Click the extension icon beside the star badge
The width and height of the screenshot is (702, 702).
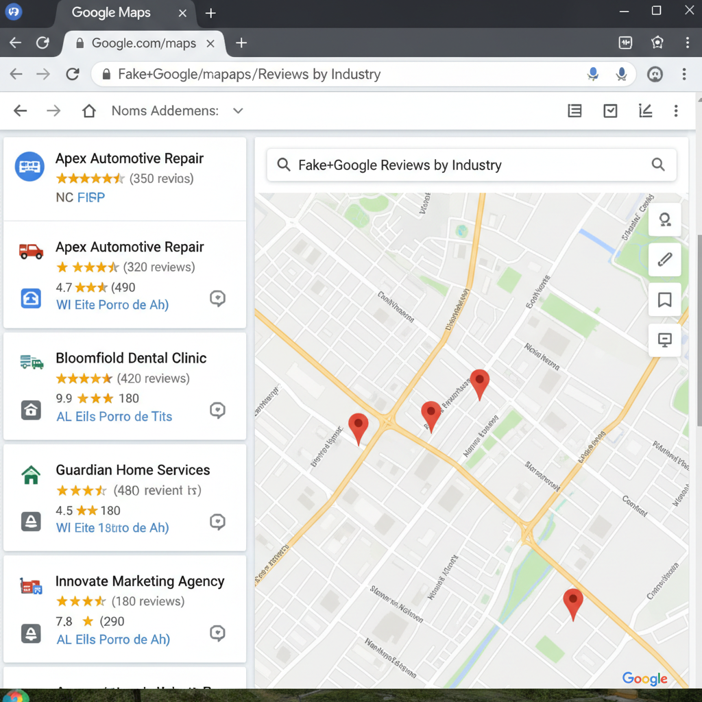click(x=625, y=43)
